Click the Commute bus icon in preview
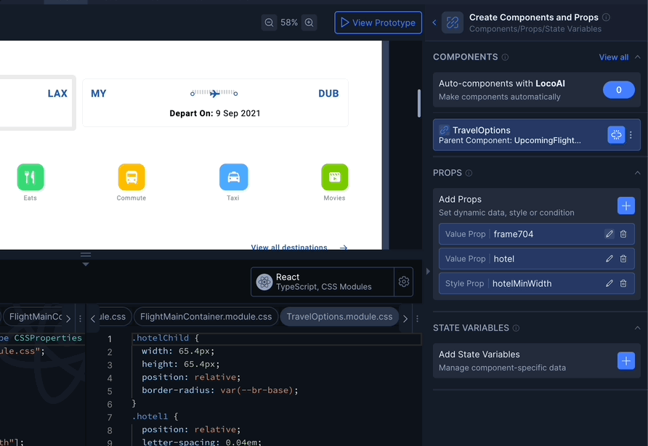Image resolution: width=648 pixels, height=446 pixels. [131, 177]
